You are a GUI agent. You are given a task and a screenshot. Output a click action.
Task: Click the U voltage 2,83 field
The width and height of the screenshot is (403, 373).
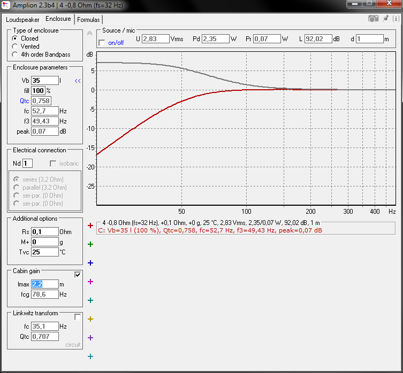tap(156, 39)
